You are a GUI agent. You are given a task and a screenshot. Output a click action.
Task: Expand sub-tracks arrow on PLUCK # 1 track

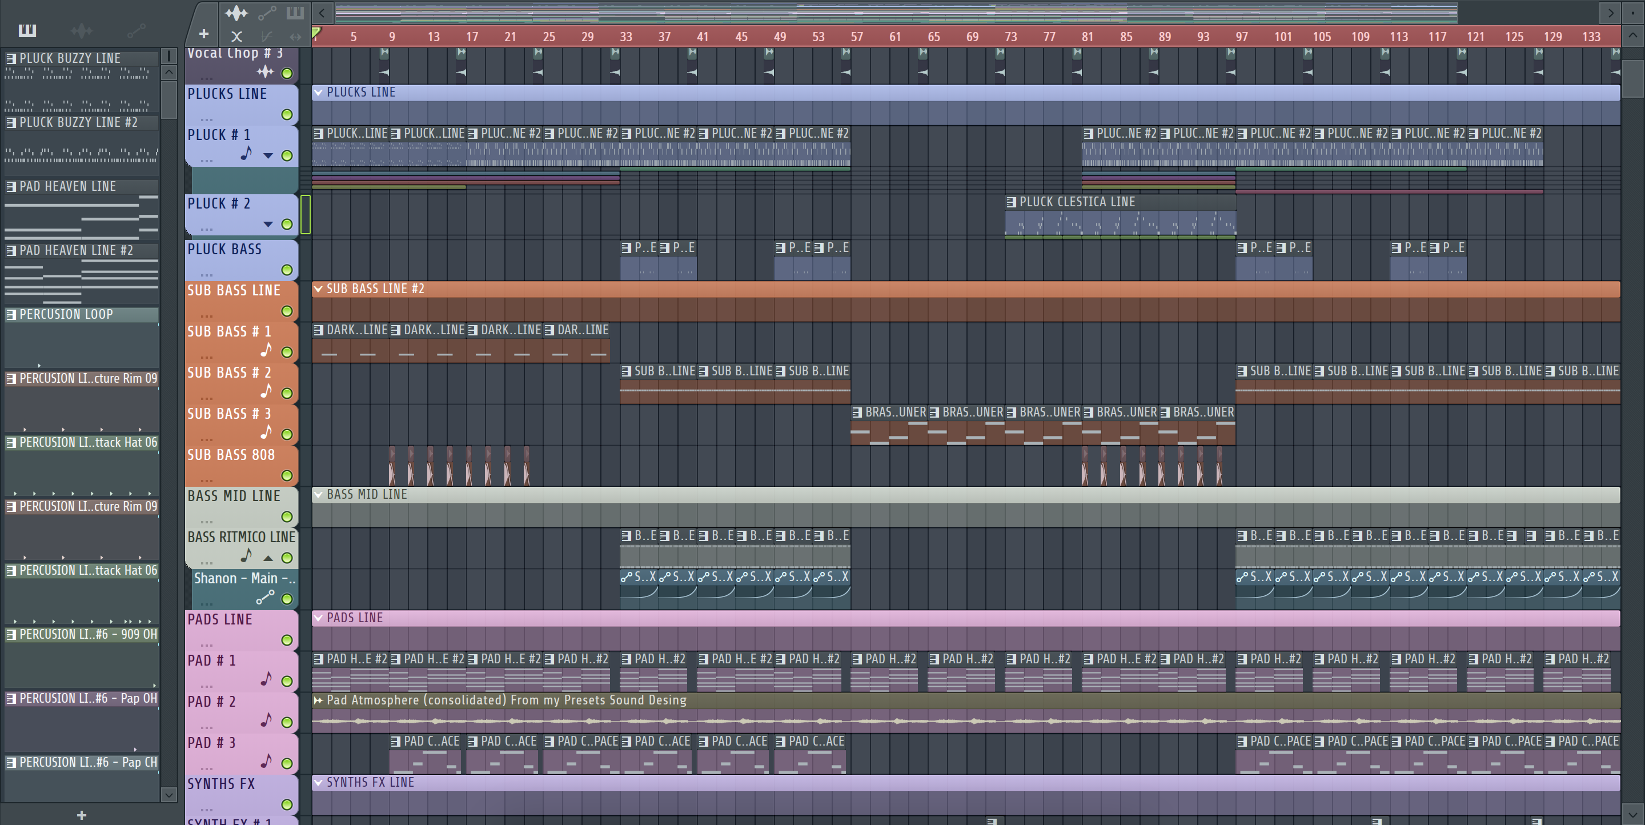pos(268,156)
